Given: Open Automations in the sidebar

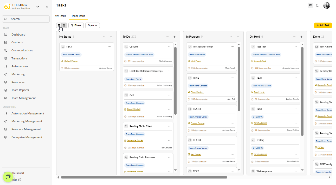Looking at the screenshot, I should point(20,66).
